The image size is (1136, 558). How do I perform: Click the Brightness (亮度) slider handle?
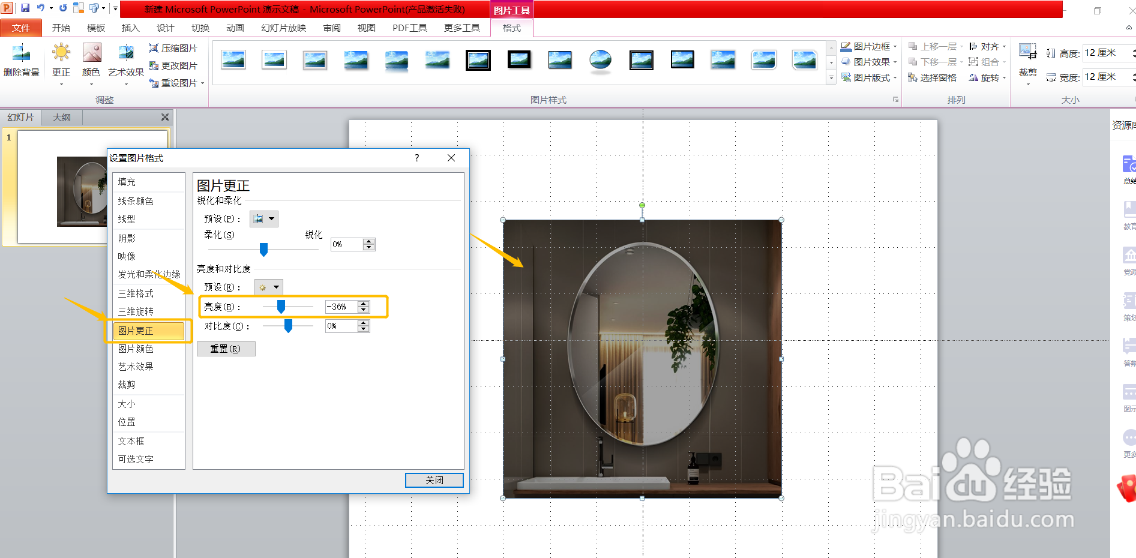click(x=281, y=307)
